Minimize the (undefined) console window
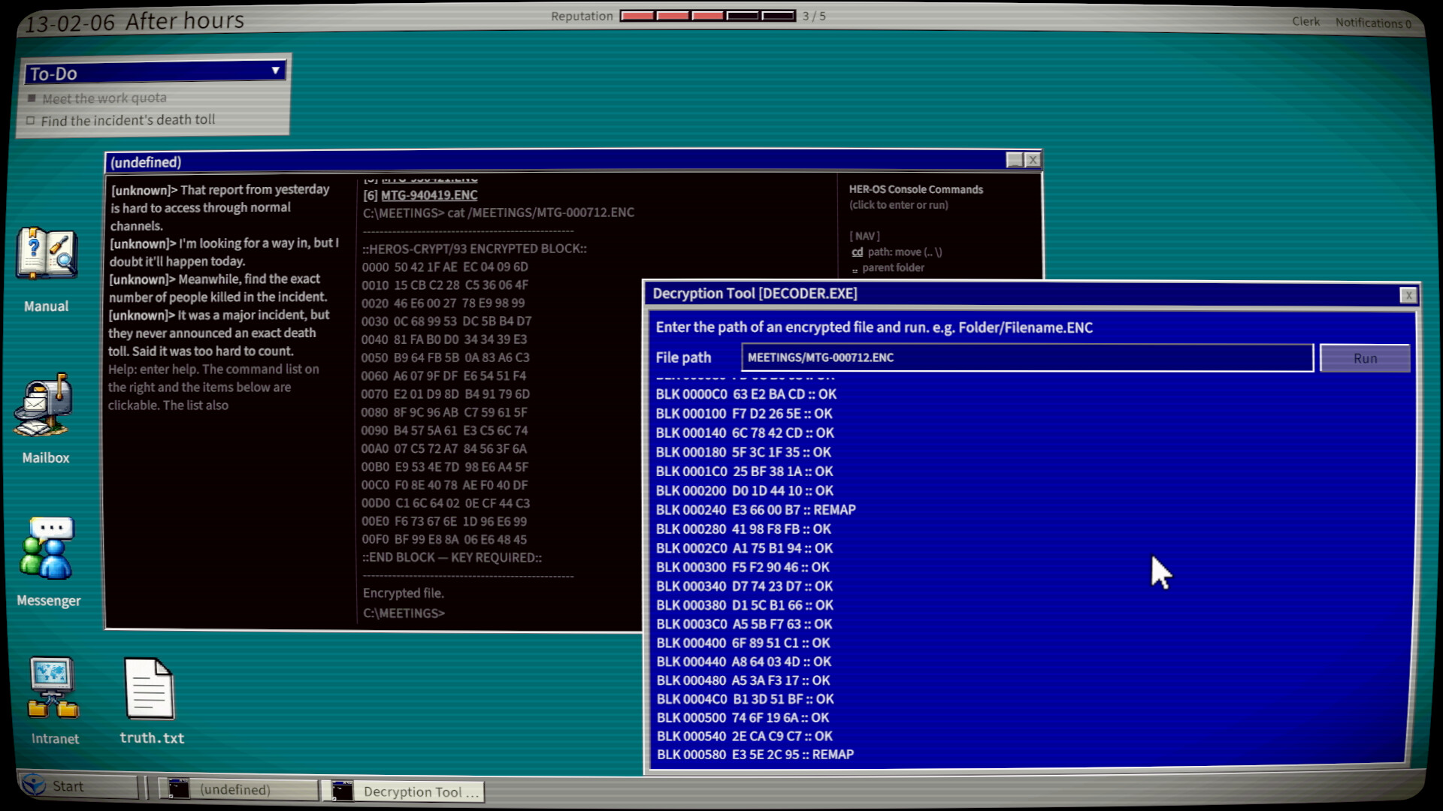 click(x=1015, y=160)
